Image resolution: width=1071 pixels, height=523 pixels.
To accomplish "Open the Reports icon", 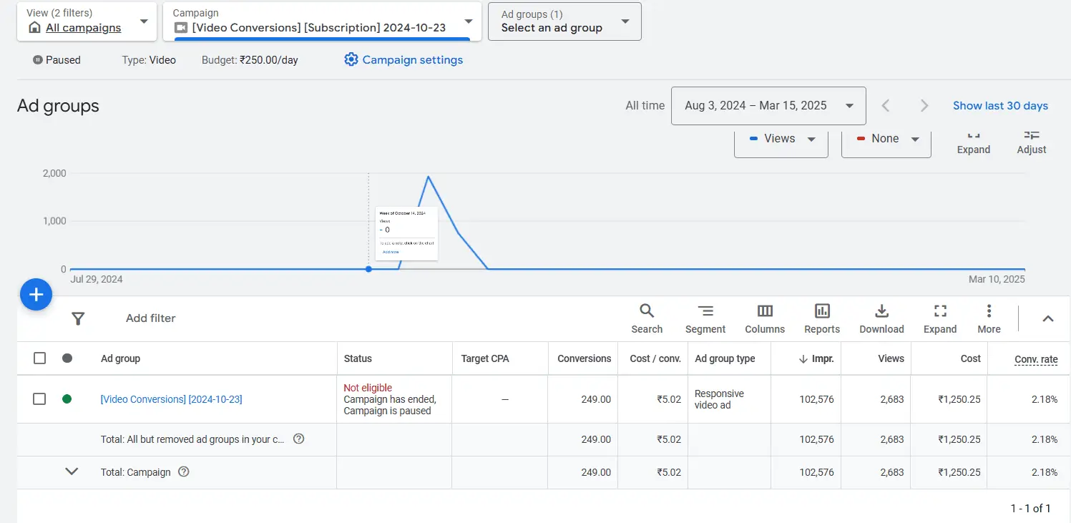I will 822,318.
